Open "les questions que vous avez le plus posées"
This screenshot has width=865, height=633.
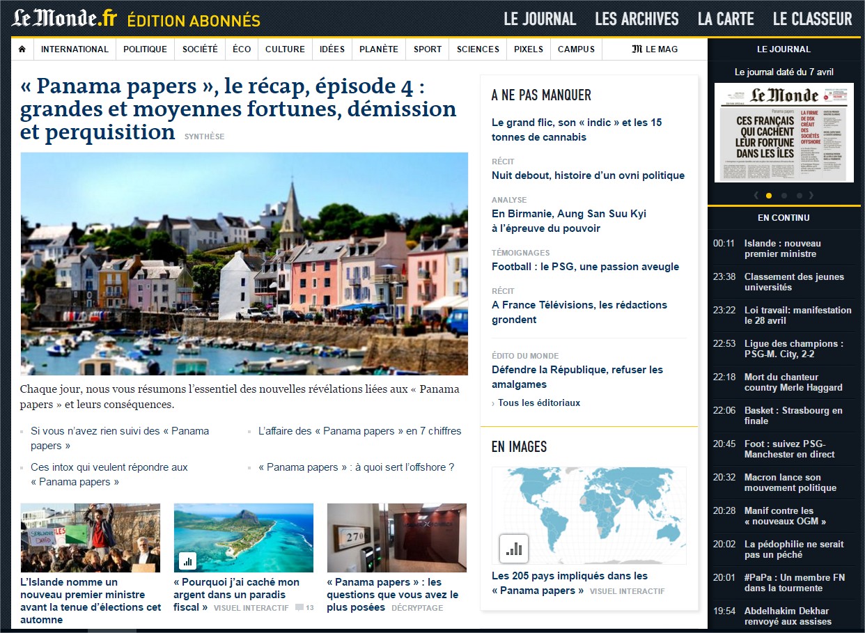click(x=393, y=595)
